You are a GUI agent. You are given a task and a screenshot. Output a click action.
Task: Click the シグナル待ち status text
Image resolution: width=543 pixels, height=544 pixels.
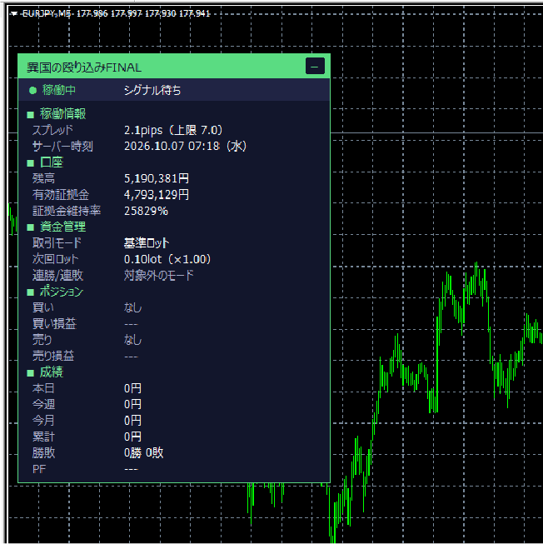click(x=152, y=90)
